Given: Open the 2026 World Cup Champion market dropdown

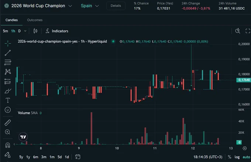Looking at the screenshot, I should click(x=42, y=6).
